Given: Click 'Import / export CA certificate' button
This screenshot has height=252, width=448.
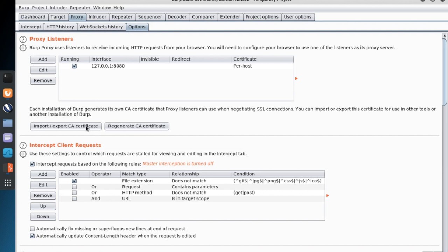Looking at the screenshot, I should click(x=66, y=126).
